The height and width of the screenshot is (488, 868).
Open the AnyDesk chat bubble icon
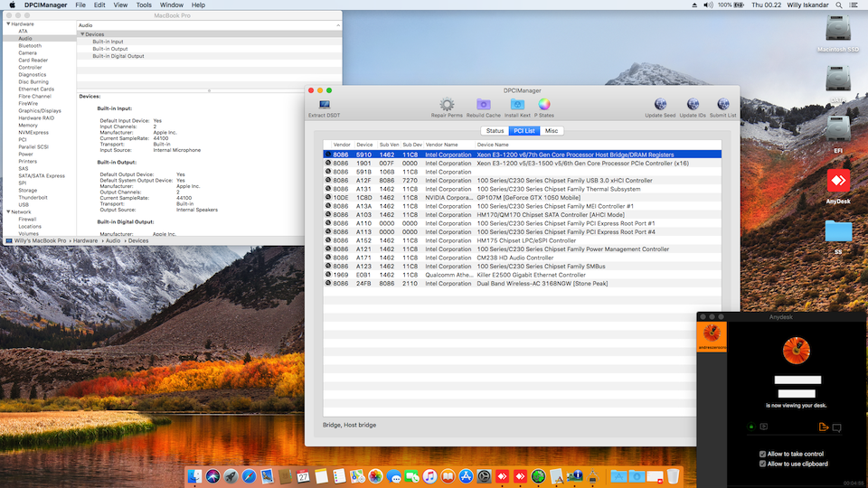(837, 427)
